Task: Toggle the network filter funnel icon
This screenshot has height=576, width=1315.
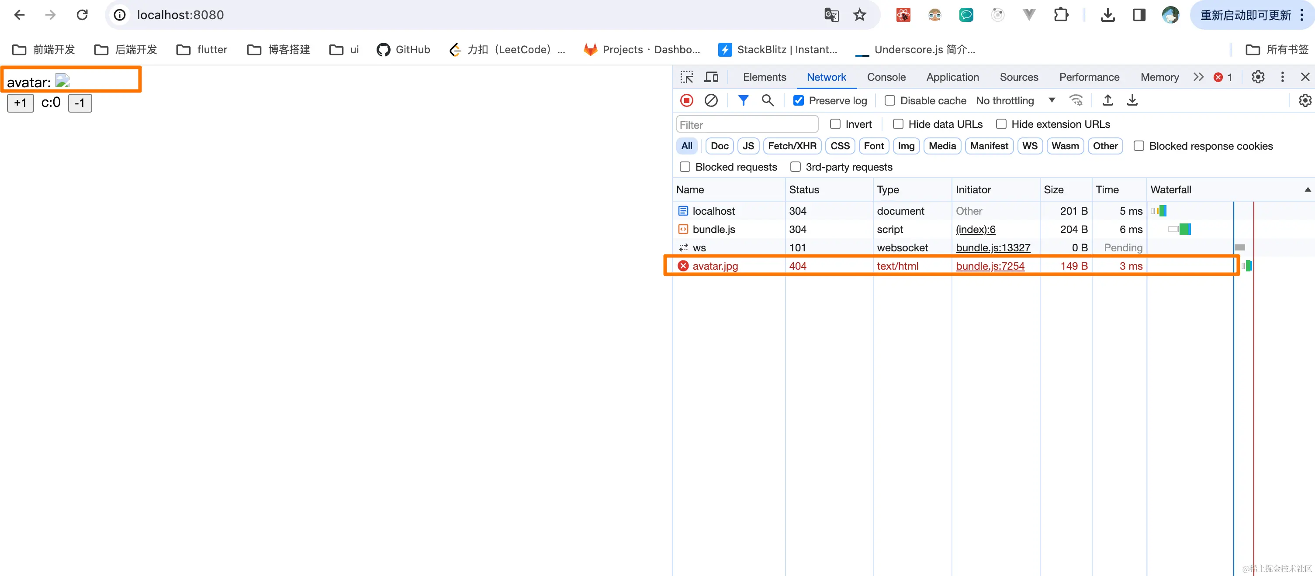Action: tap(743, 100)
